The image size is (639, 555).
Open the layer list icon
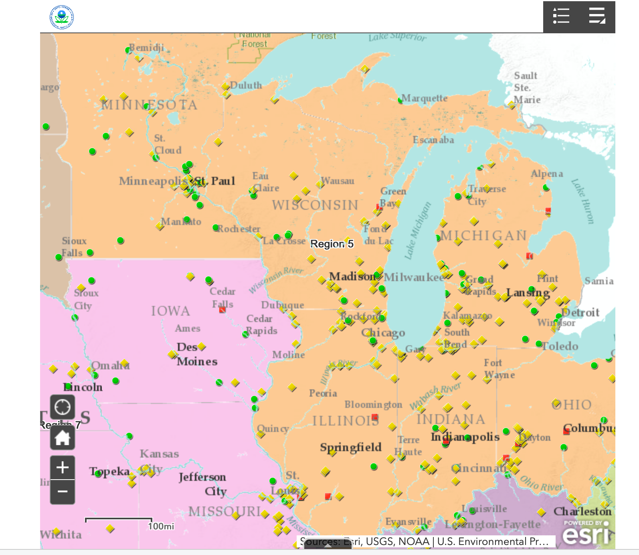[x=597, y=16]
